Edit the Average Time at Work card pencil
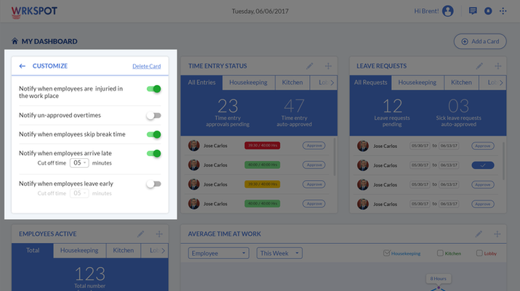The image size is (520, 291). point(479,234)
